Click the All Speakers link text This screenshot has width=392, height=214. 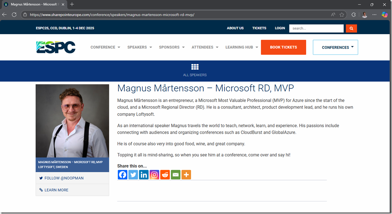tap(195, 75)
